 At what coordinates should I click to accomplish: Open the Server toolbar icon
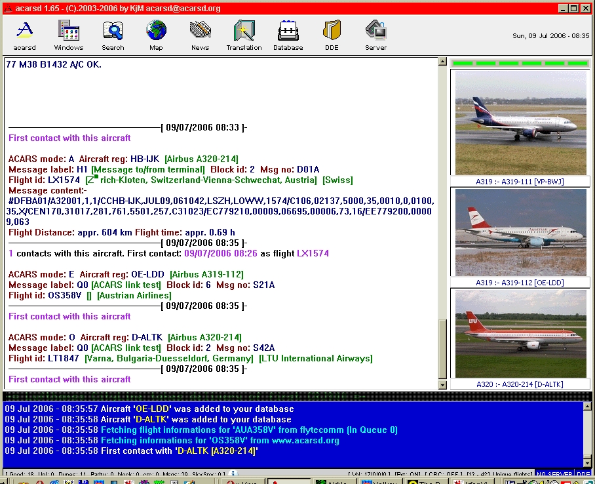[x=375, y=35]
